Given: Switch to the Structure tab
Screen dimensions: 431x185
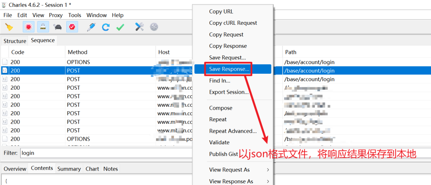Looking at the screenshot, I should click(x=15, y=41).
